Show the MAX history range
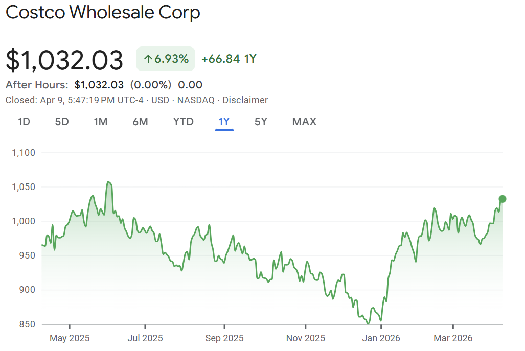Screen dimensions: 525x351 pyautogui.click(x=304, y=122)
